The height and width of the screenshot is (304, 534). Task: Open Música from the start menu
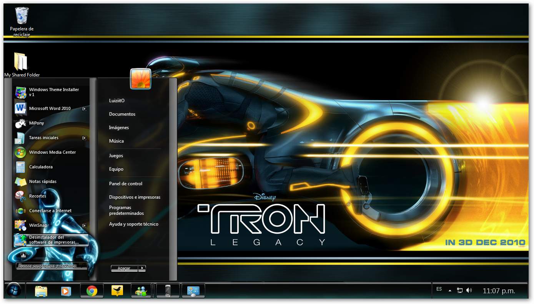pos(116,141)
